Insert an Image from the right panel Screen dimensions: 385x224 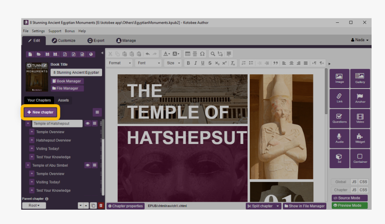(339, 79)
